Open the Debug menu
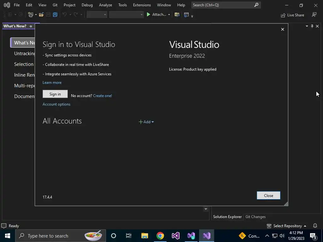Viewport: 323px width, 242px height. click(87, 5)
